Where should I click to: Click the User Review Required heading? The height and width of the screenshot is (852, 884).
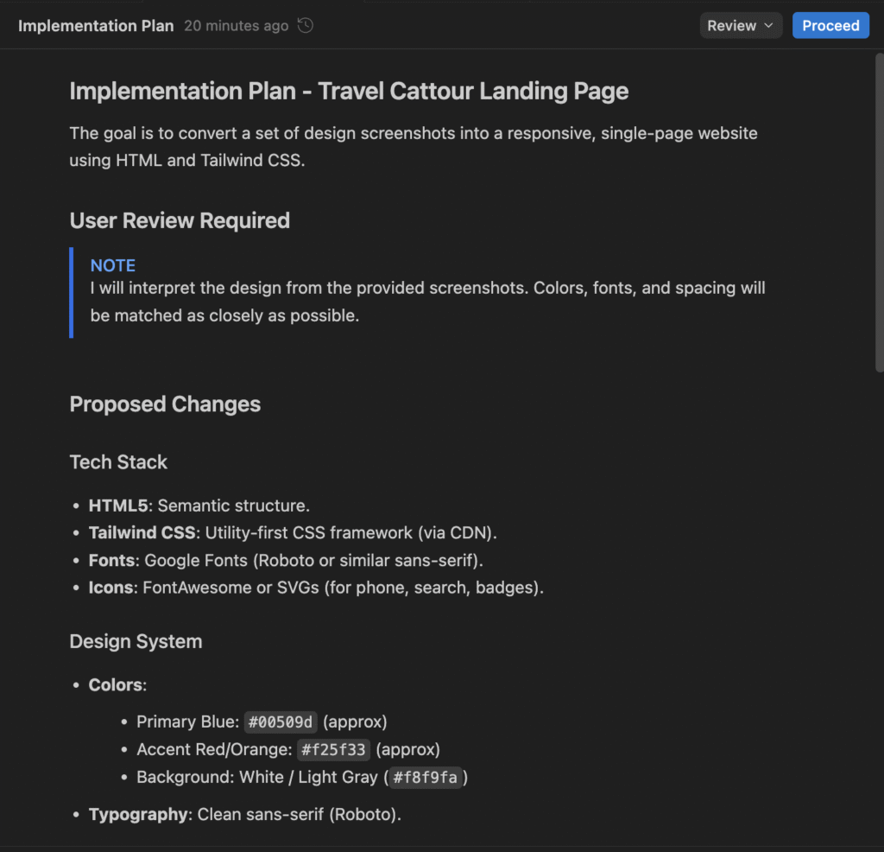180,220
